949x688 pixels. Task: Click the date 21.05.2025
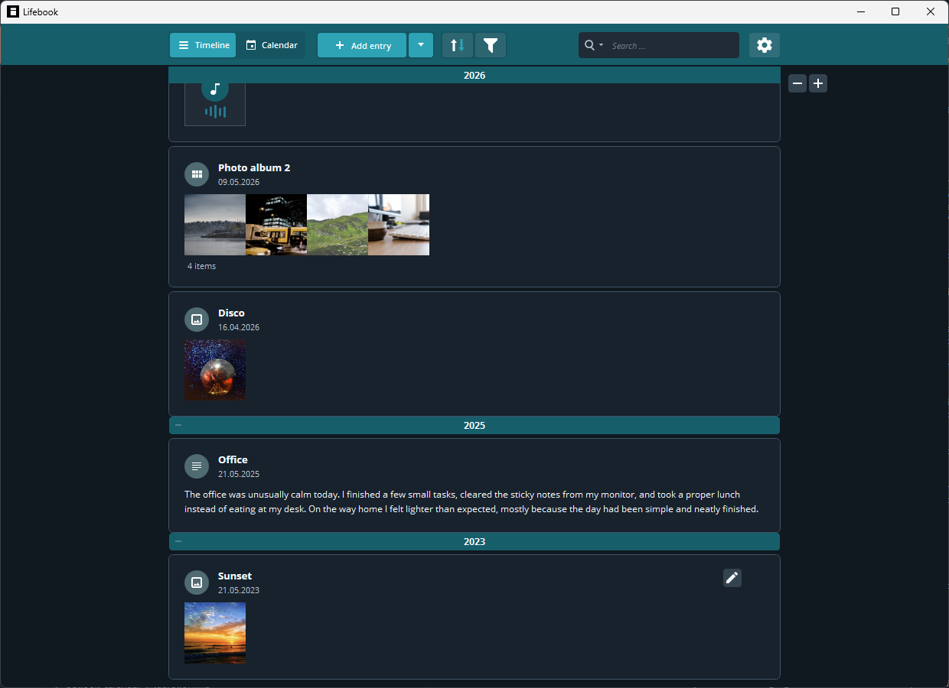pyautogui.click(x=239, y=474)
